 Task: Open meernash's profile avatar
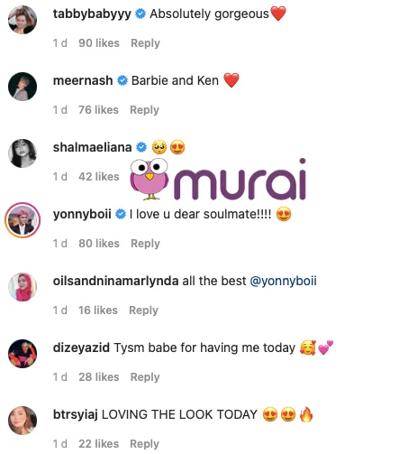point(23,87)
